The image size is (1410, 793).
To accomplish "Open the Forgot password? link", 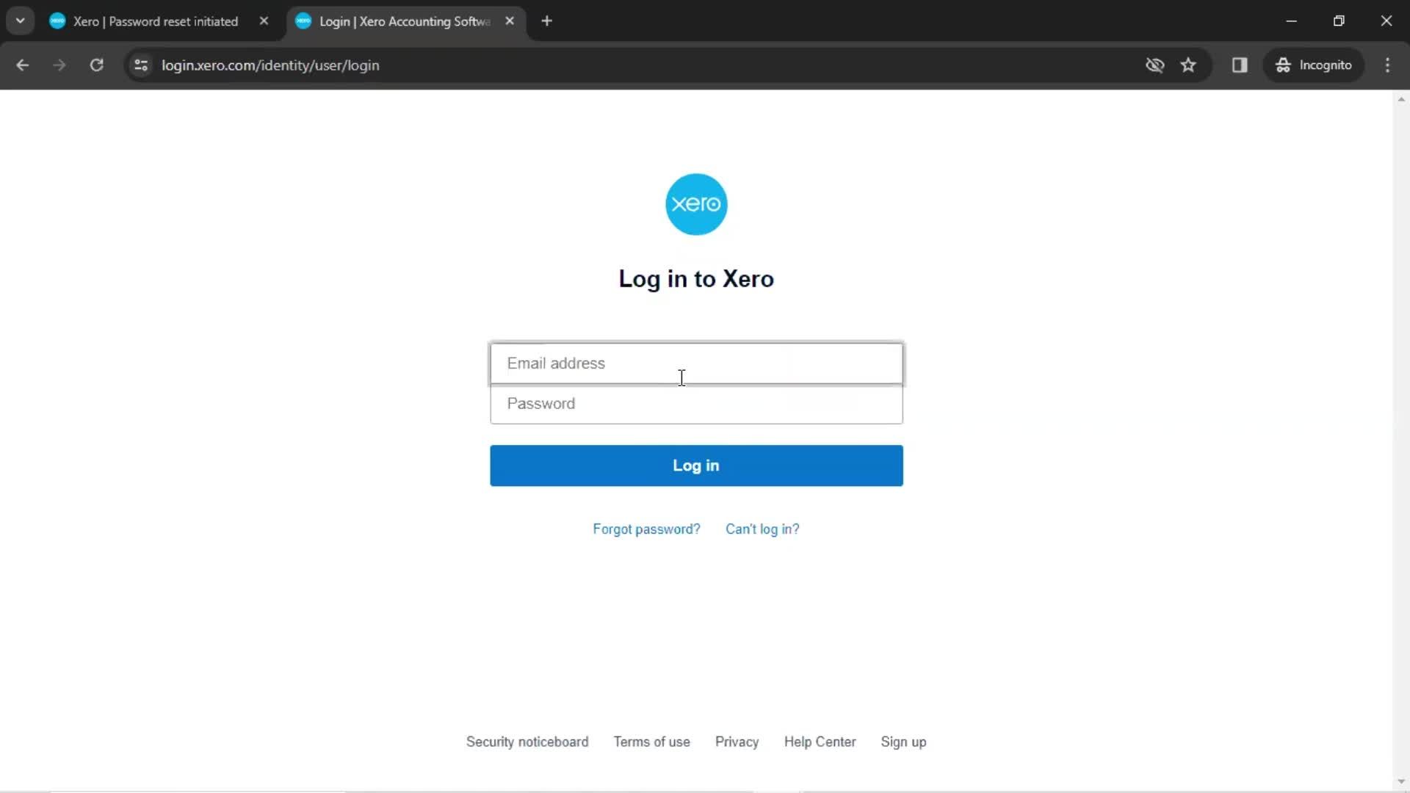I will click(x=646, y=529).
